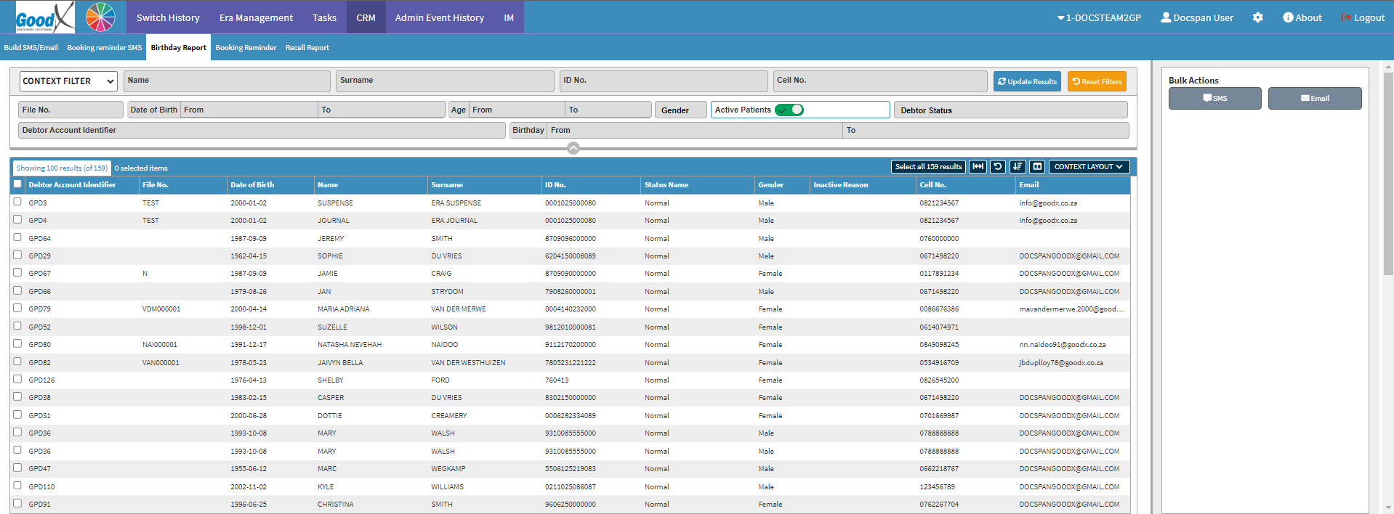Open the column chooser icon
This screenshot has height=514, width=1394.
tap(1037, 167)
